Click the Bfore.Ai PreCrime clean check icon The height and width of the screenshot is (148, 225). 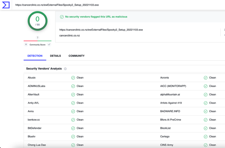[206, 120]
